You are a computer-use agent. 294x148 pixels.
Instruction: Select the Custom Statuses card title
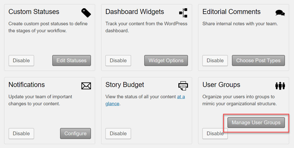click(34, 12)
